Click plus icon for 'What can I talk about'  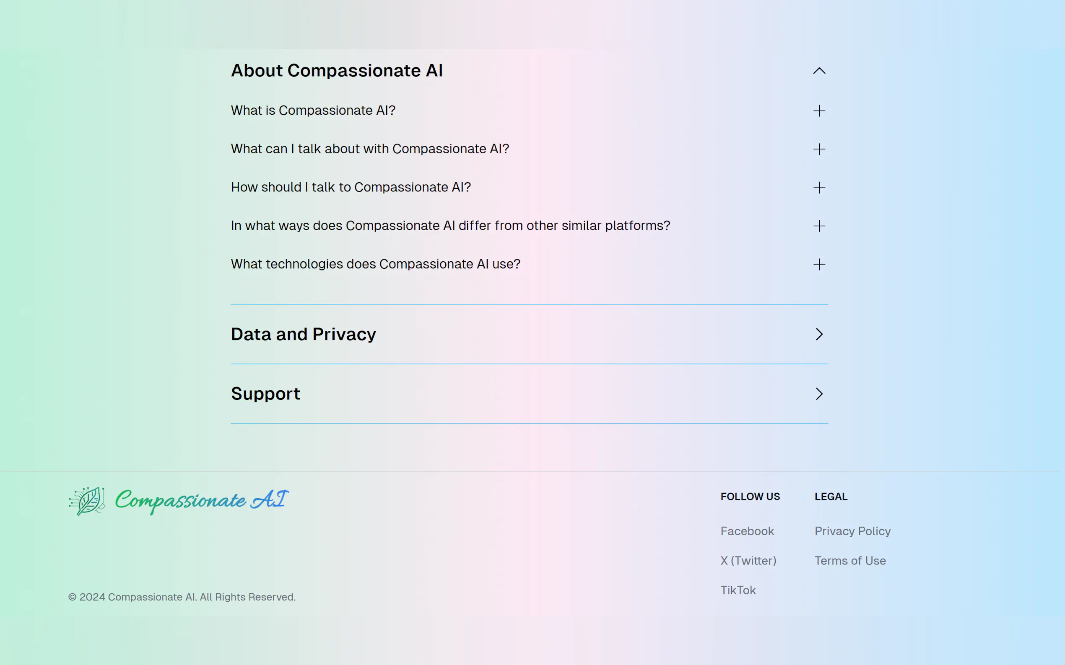coord(819,149)
